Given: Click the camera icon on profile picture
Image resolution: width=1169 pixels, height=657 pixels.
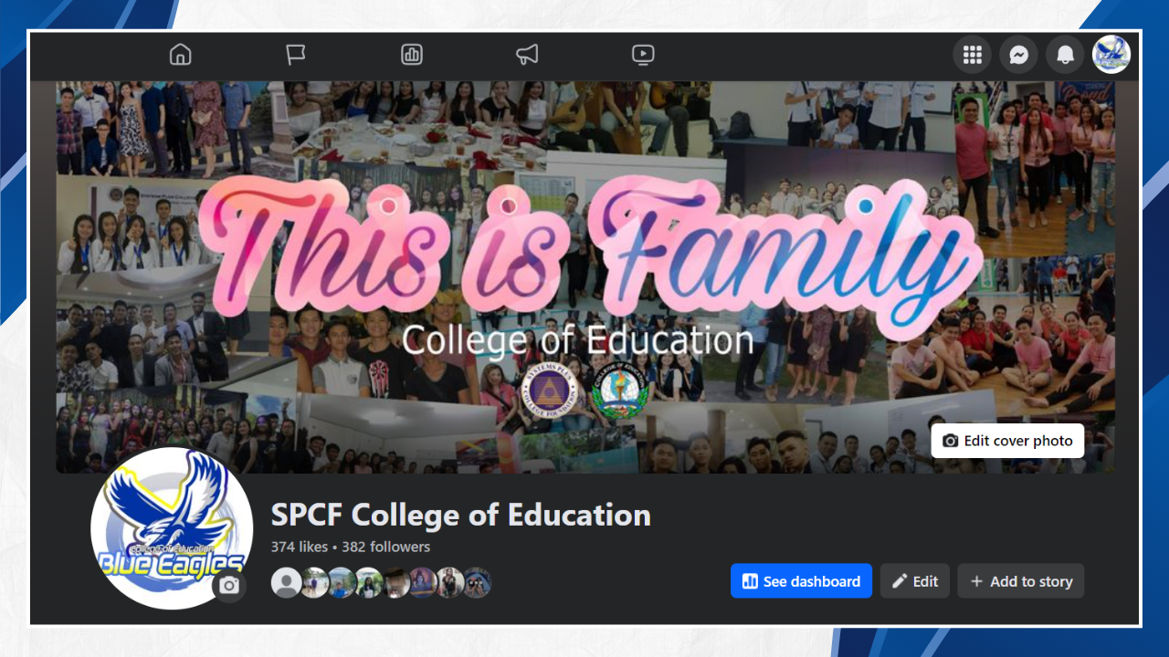Looking at the screenshot, I should 229,586.
